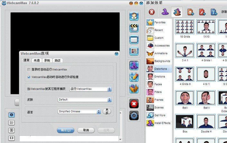This screenshot has height=143, width=227.
Task: Switch to the 通常 tab
Action: coord(26,60)
